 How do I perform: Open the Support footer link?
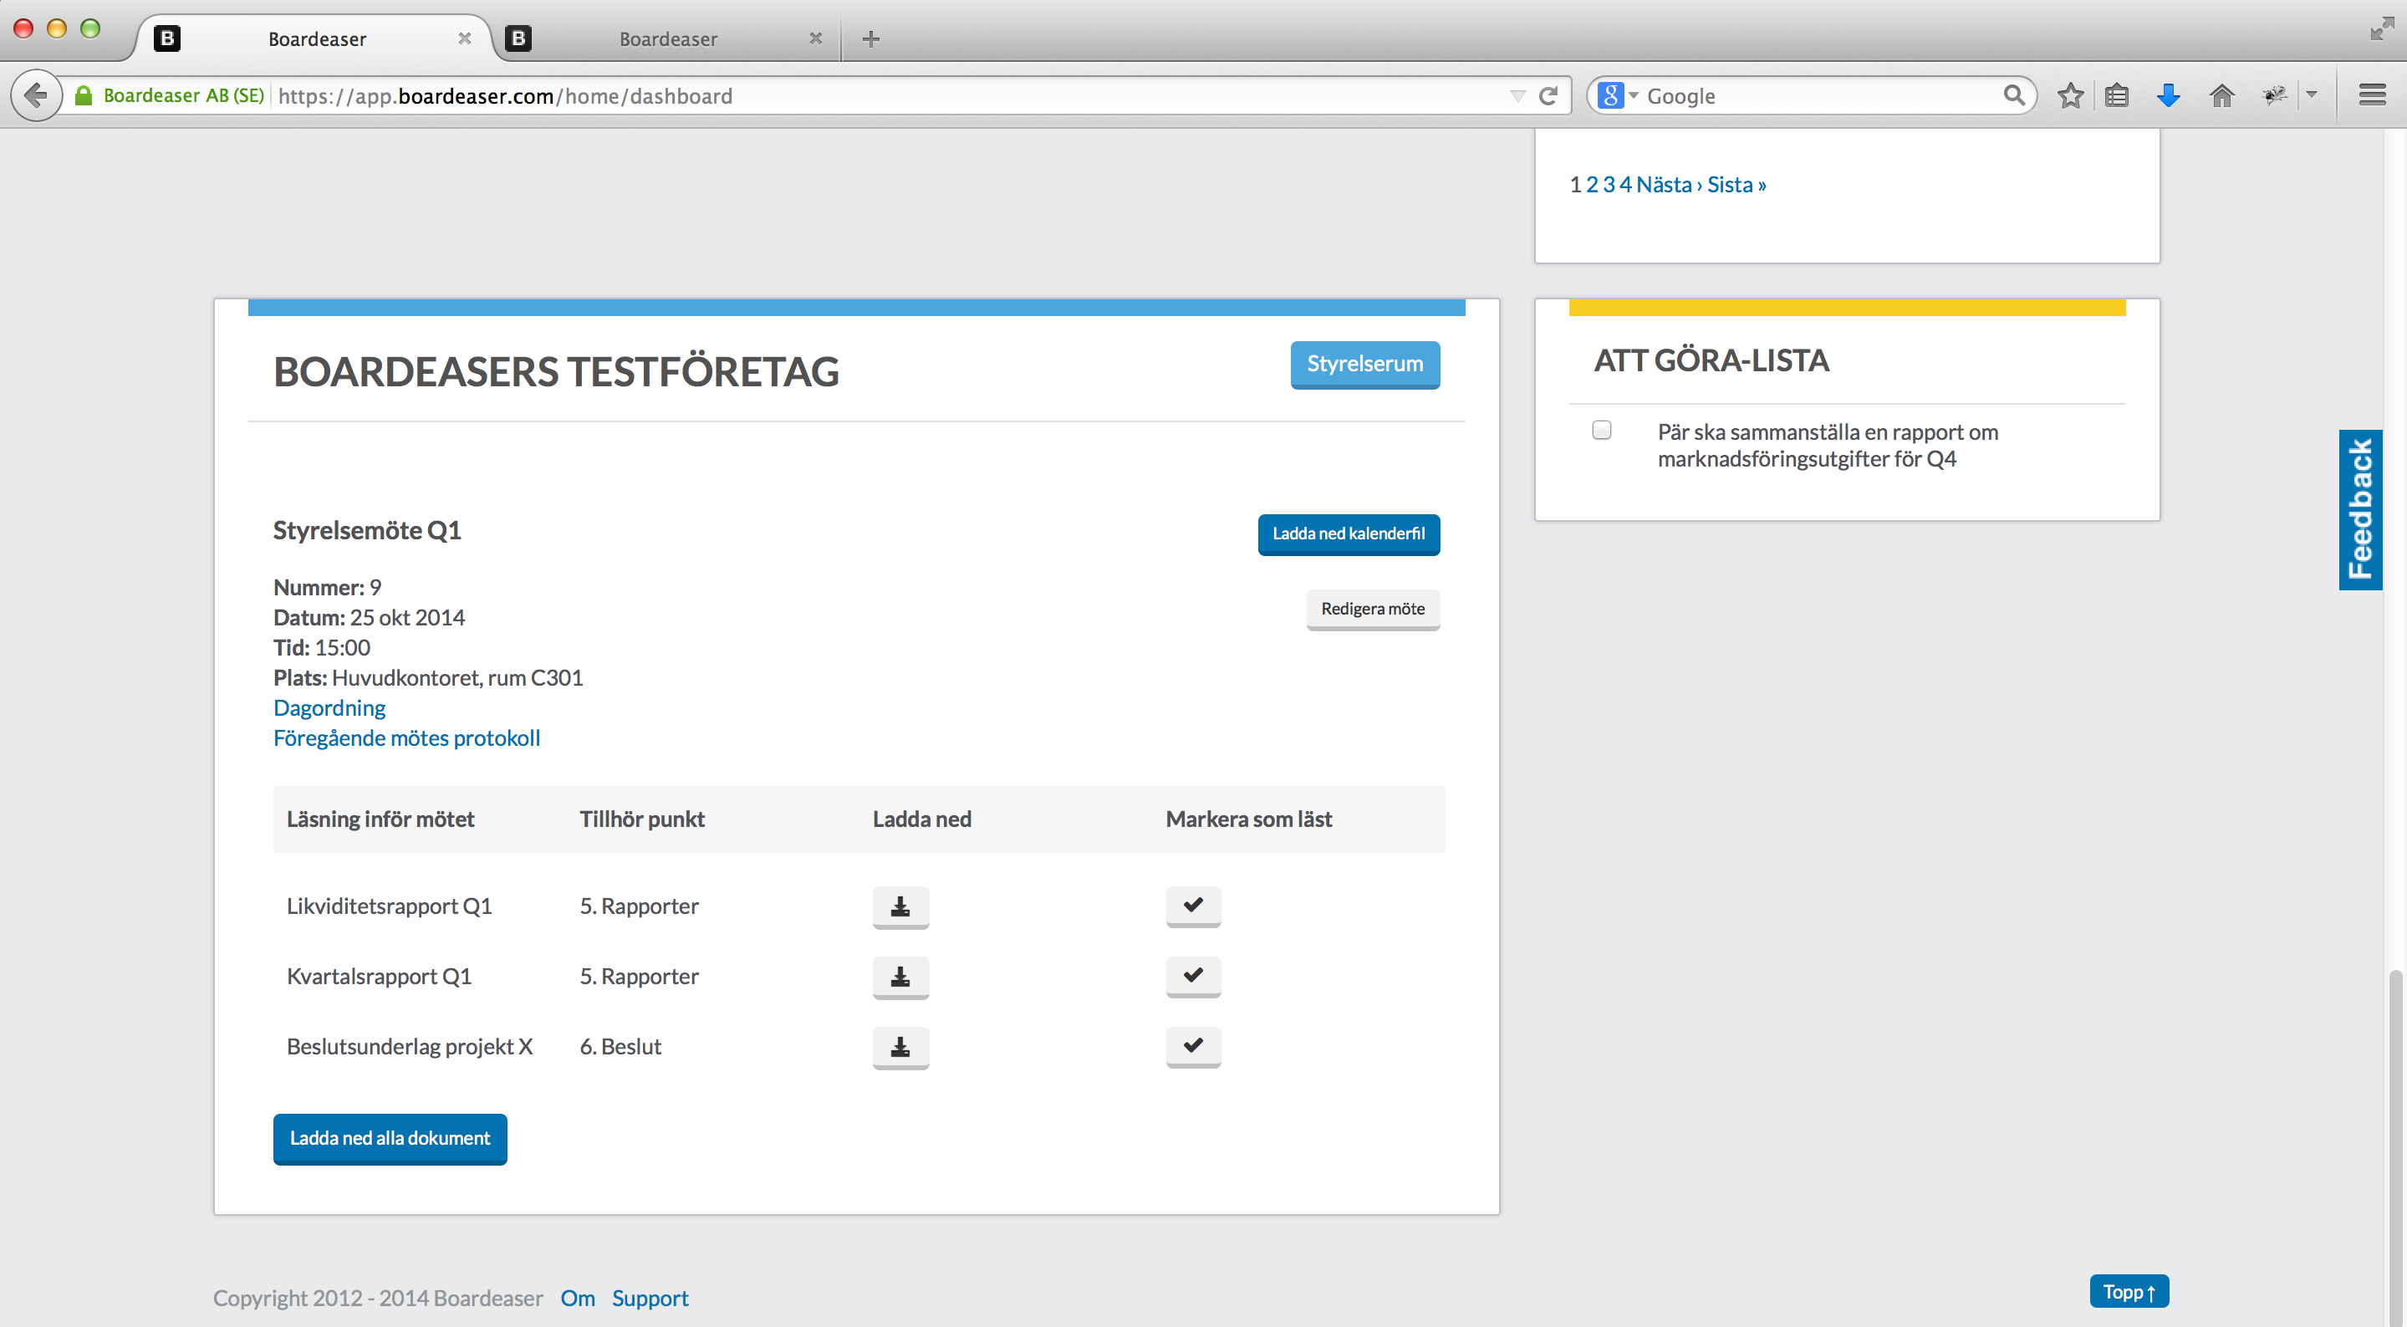tap(650, 1298)
